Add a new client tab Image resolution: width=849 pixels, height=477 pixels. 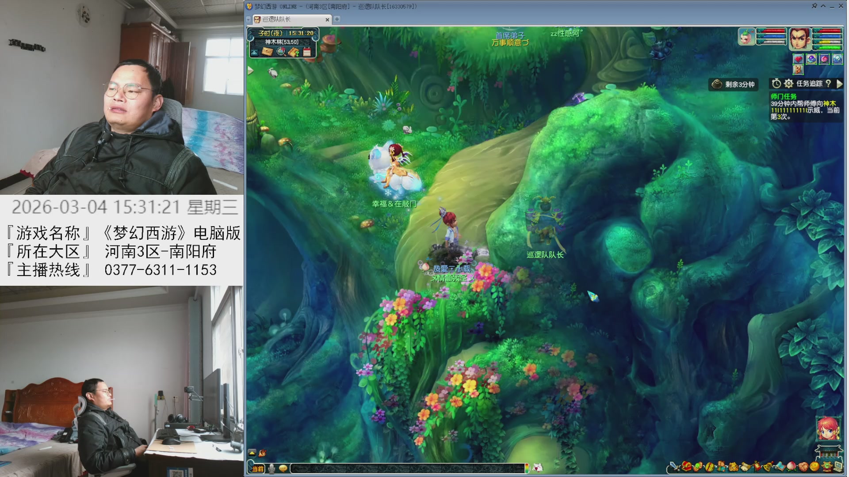337,19
